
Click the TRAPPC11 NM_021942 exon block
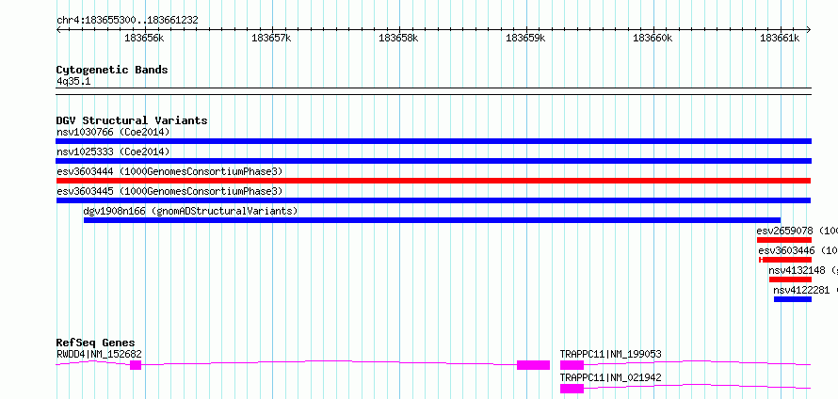tap(572, 389)
